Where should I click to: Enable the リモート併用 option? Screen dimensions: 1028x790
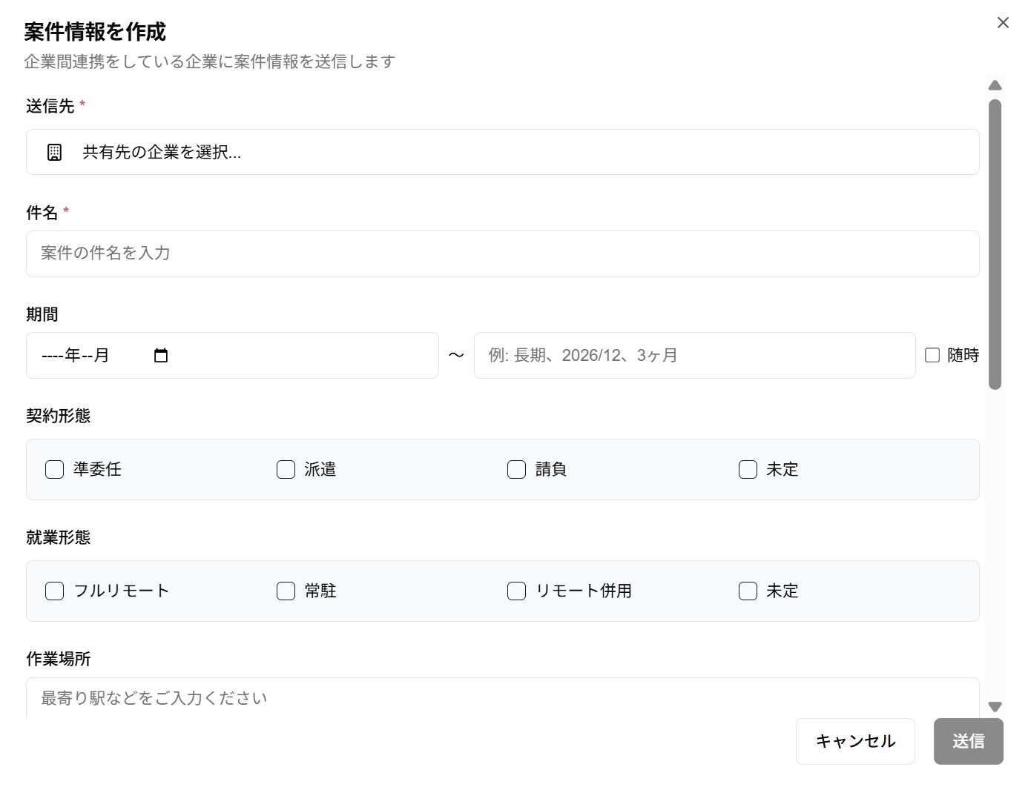[517, 591]
